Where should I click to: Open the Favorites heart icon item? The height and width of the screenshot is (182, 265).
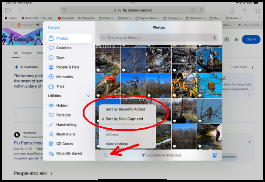coord(69,48)
